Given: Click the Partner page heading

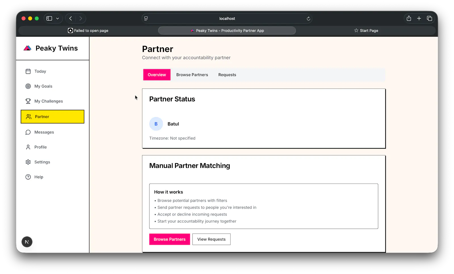Looking at the screenshot, I should [157, 49].
